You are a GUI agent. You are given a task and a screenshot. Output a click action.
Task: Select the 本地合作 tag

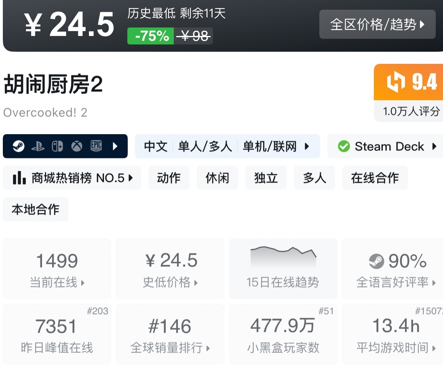pos(36,209)
